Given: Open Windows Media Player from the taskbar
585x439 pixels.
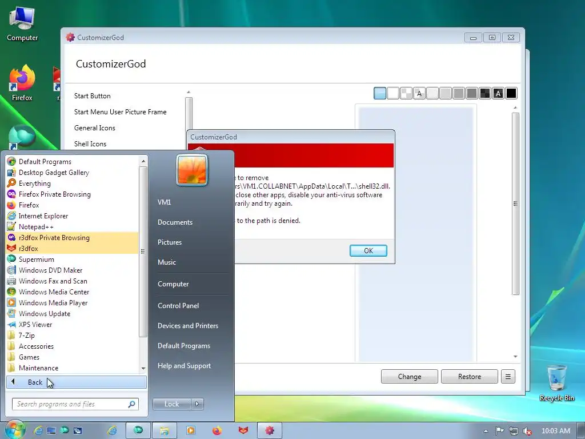Looking at the screenshot, I should pyautogui.click(x=191, y=430).
